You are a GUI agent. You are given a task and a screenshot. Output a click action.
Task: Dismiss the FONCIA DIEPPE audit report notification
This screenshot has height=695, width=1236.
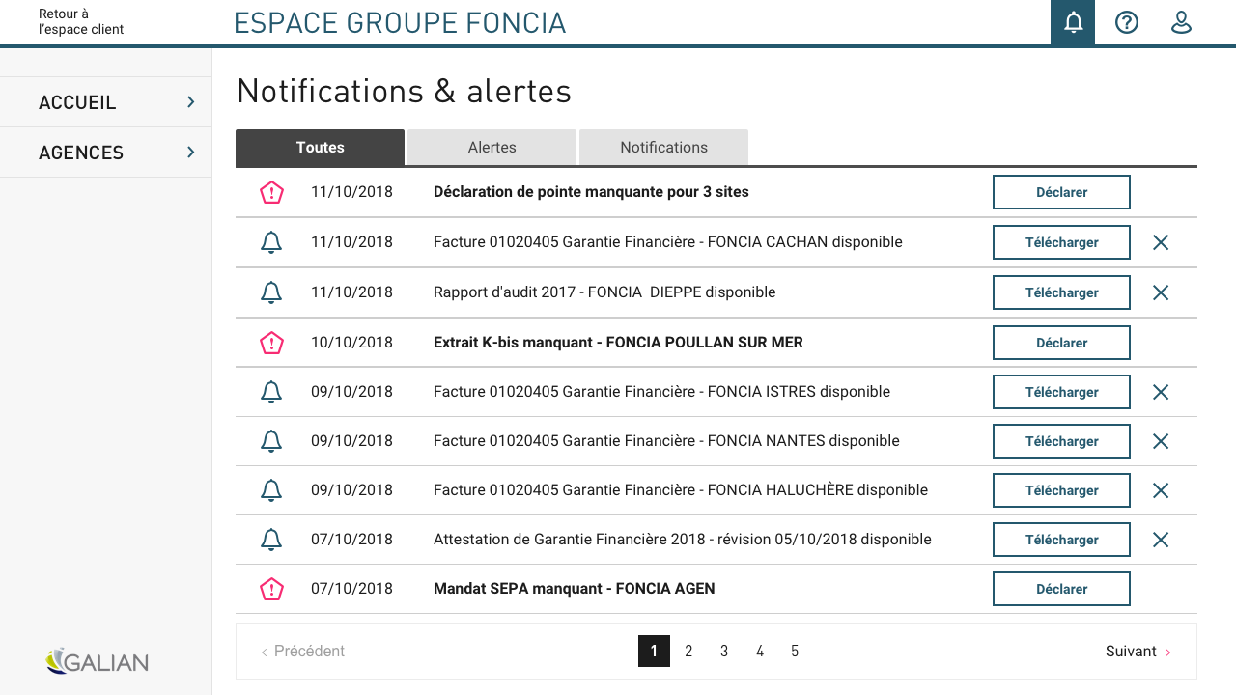(1161, 292)
